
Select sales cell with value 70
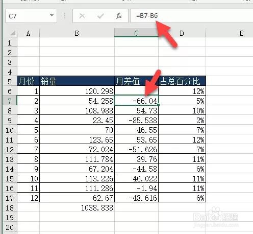[x=77, y=130]
